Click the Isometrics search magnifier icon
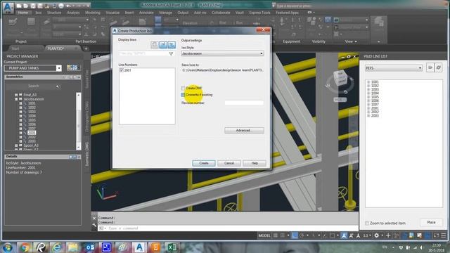The width and height of the screenshot is (450, 253). tap(58, 86)
